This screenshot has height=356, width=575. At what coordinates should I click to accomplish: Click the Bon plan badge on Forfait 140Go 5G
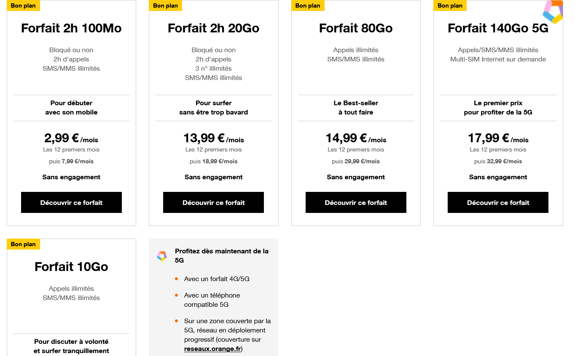pyautogui.click(x=450, y=5)
